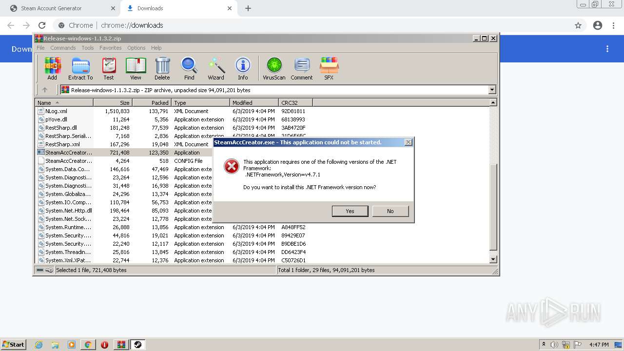Open WinRAR Options menu
This screenshot has height=351, width=624.
(136, 48)
